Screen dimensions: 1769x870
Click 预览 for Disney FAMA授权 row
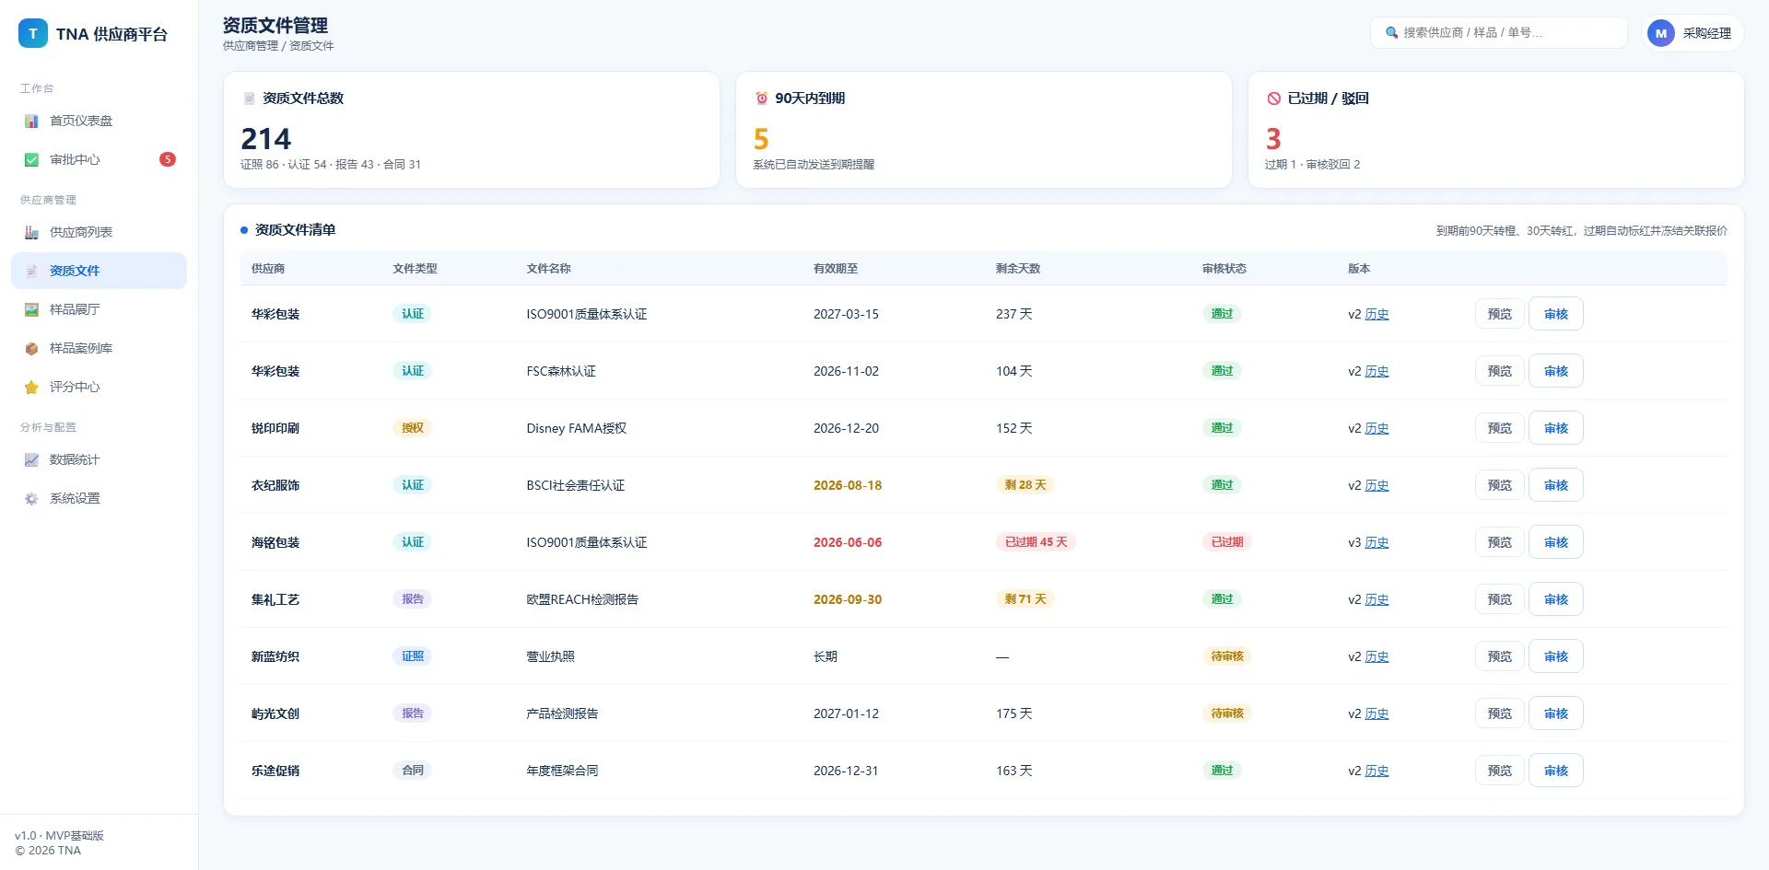tap(1499, 428)
